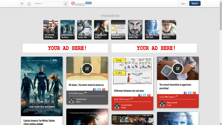Share Japan post on Facebook
Viewport: 222px width, 125px height.
tap(95, 89)
